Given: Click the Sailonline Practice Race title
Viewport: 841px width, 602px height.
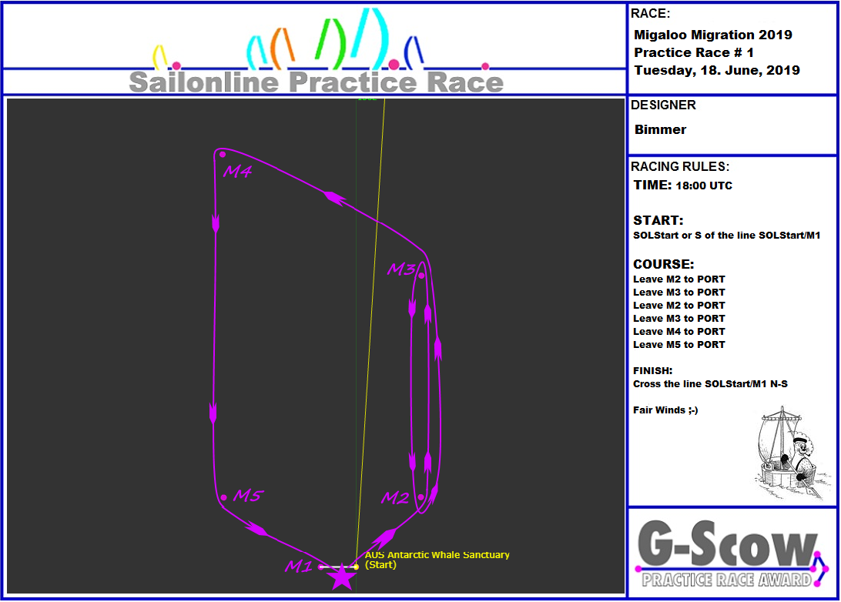Looking at the screenshot, I should [317, 82].
